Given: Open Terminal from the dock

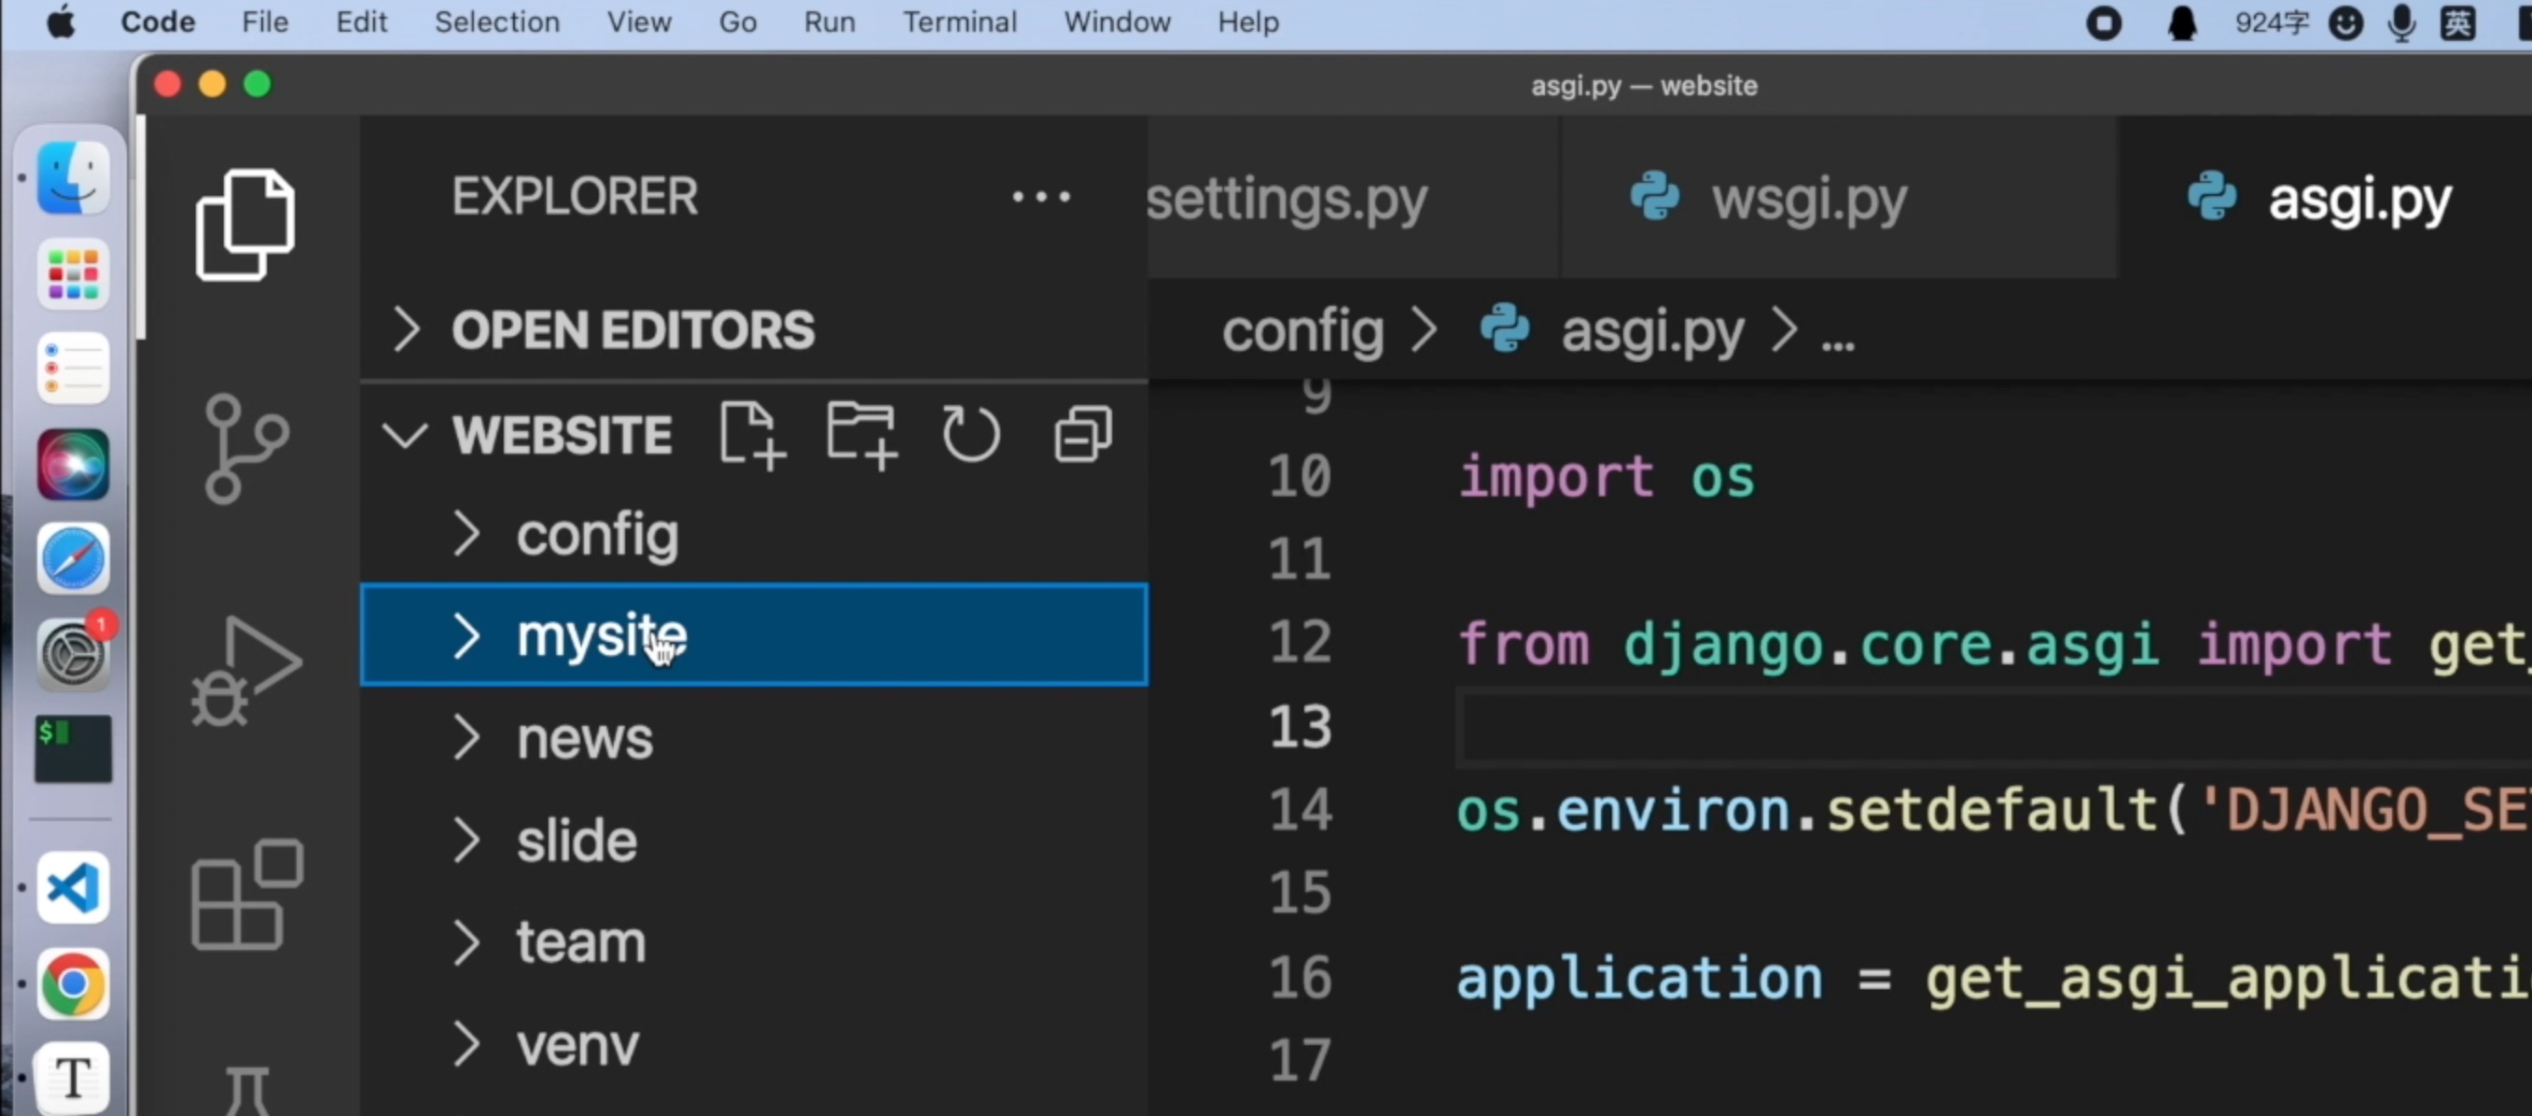Looking at the screenshot, I should [73, 749].
